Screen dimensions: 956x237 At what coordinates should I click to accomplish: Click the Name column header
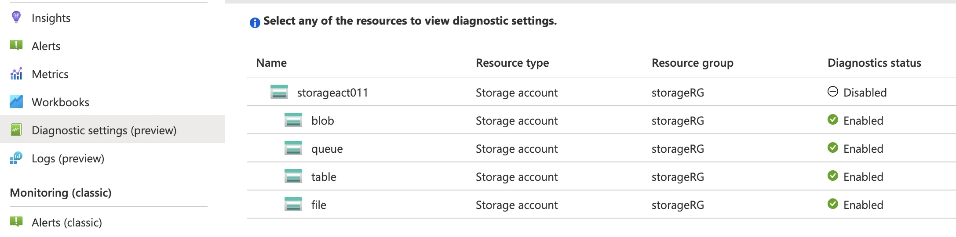tap(271, 63)
